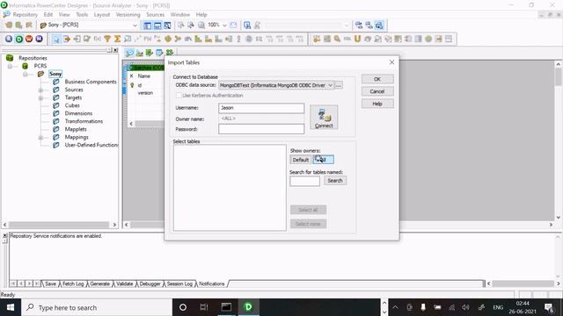Click the magnifier icon in the second toolbar group
This screenshot has height=316, width=563.
(337, 39)
